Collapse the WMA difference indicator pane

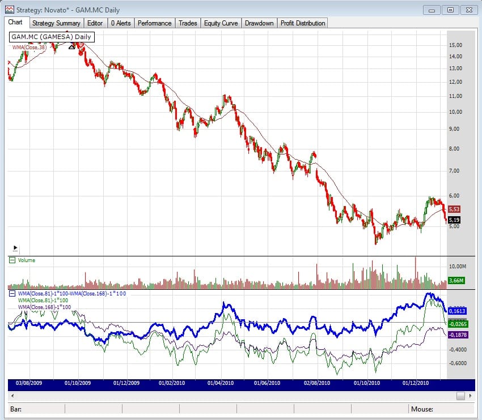12,294
